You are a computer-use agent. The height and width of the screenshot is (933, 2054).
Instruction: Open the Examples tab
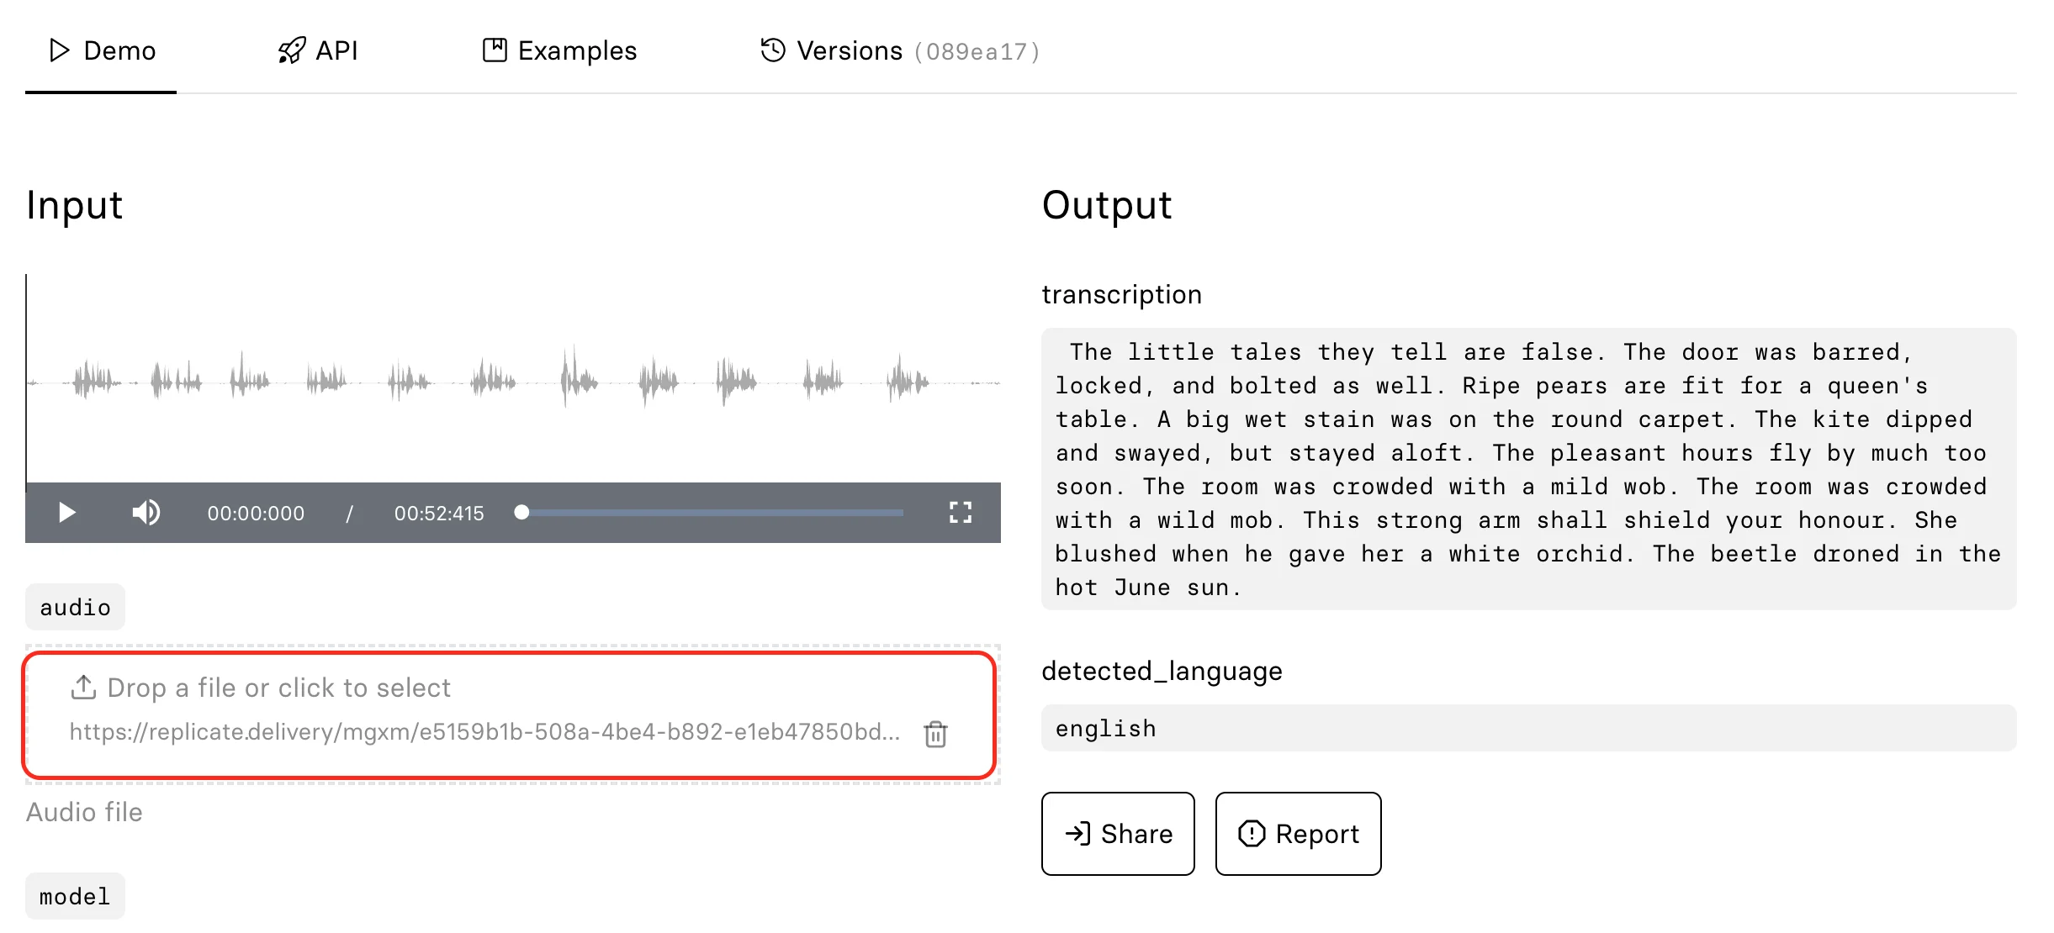(559, 50)
